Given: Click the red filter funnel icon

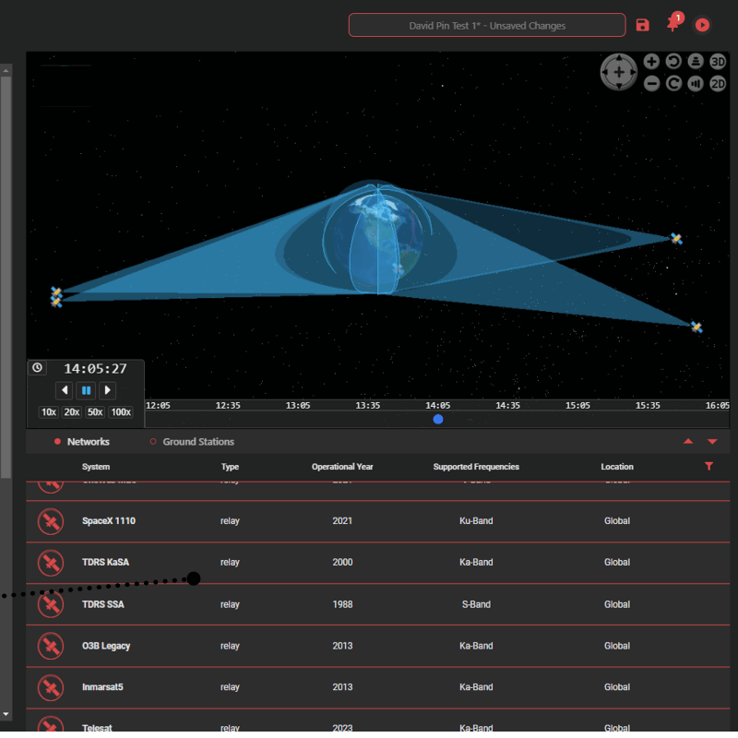Looking at the screenshot, I should (708, 467).
